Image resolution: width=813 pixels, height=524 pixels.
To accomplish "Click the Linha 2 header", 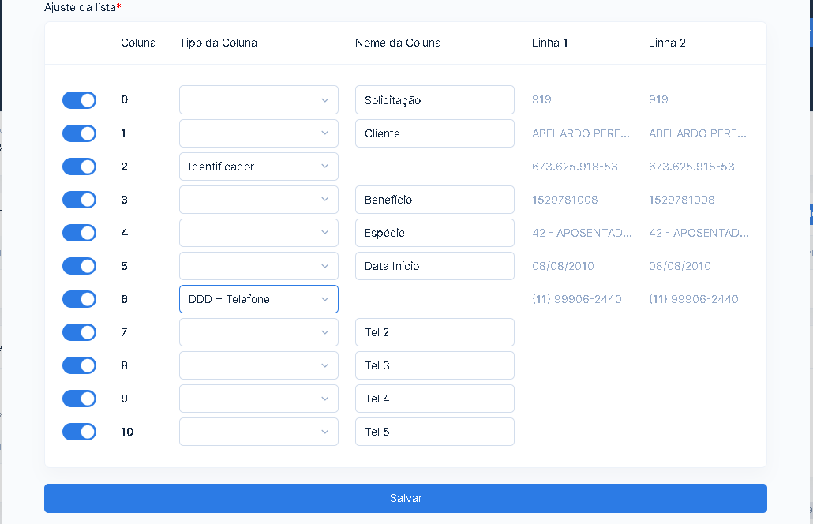I will click(667, 43).
